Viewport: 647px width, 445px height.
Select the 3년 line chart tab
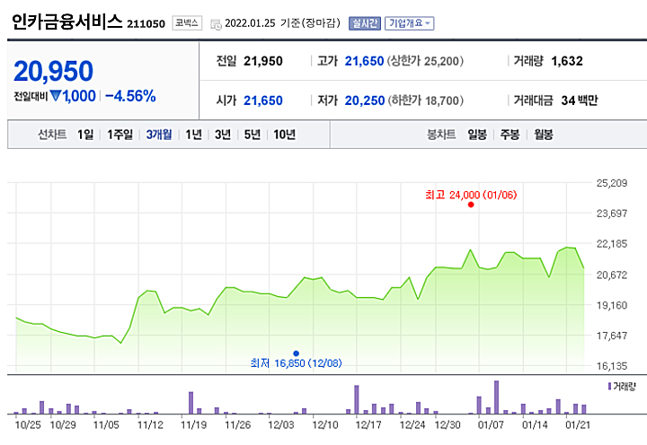223,135
